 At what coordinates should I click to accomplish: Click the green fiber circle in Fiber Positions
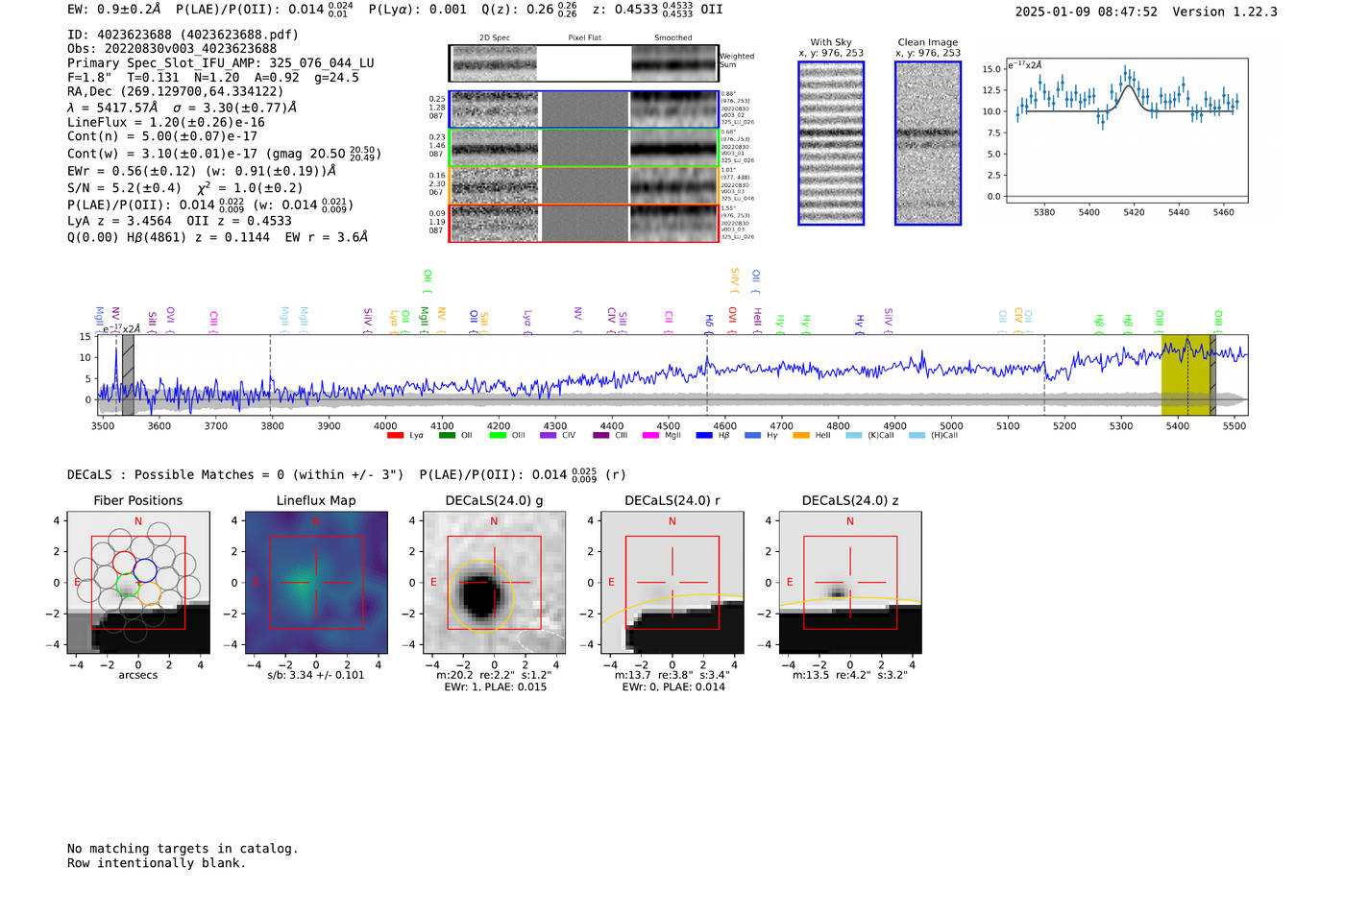click(x=128, y=585)
